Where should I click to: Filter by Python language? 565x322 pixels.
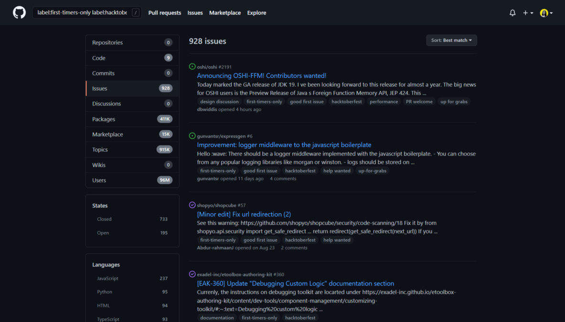click(x=132, y=292)
